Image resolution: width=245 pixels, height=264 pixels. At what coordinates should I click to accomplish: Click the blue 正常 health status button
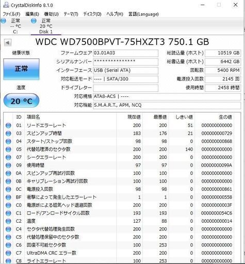21,69
